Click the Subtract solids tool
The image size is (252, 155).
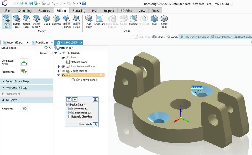click(134, 20)
